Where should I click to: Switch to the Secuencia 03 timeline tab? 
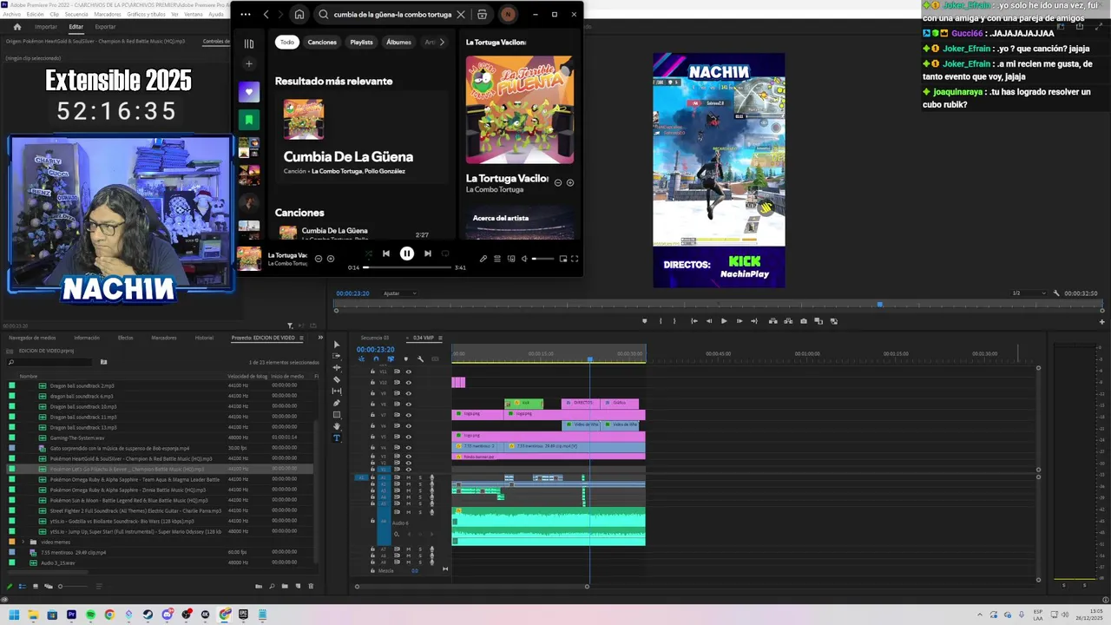click(375, 338)
